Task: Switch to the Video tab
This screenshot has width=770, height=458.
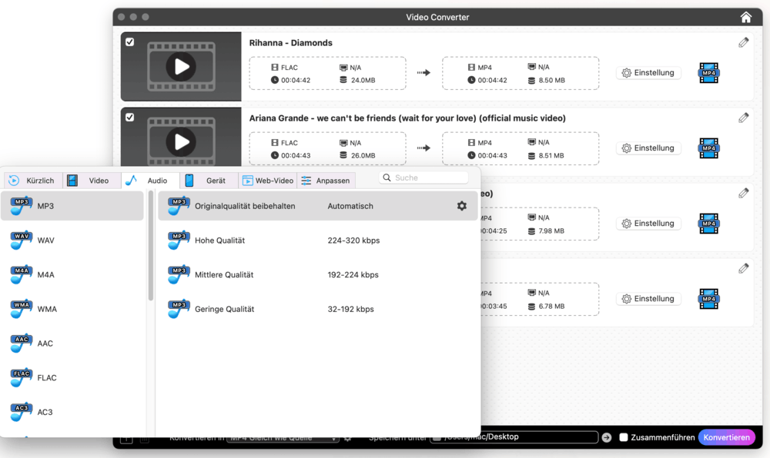Action: (x=89, y=181)
